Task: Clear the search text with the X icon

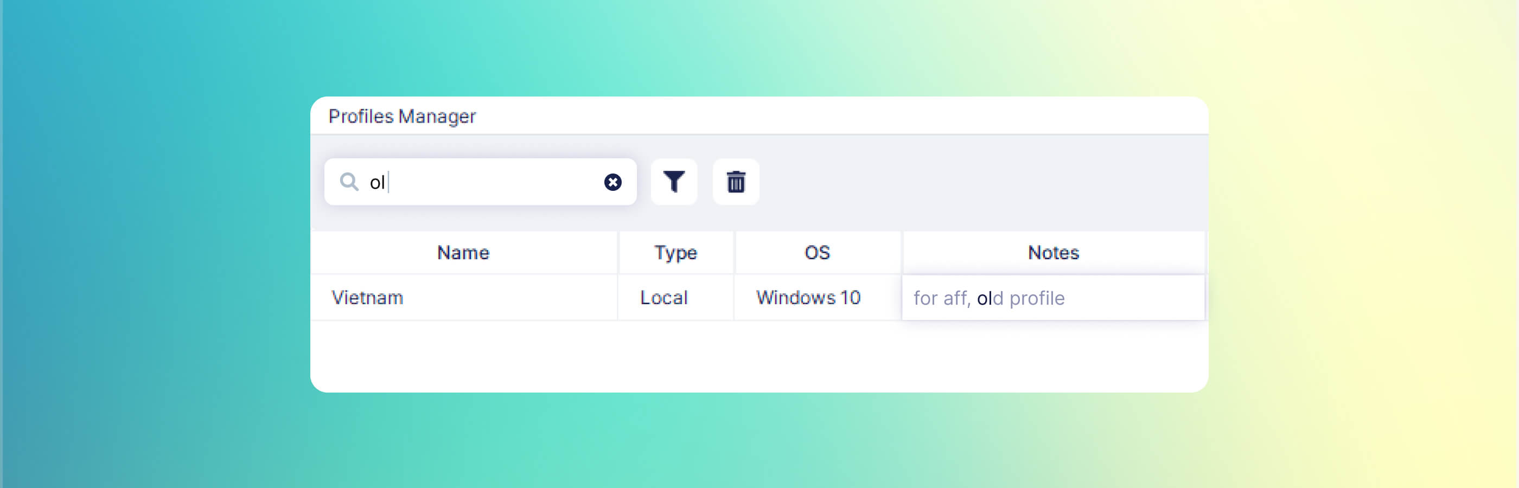Action: tap(612, 182)
